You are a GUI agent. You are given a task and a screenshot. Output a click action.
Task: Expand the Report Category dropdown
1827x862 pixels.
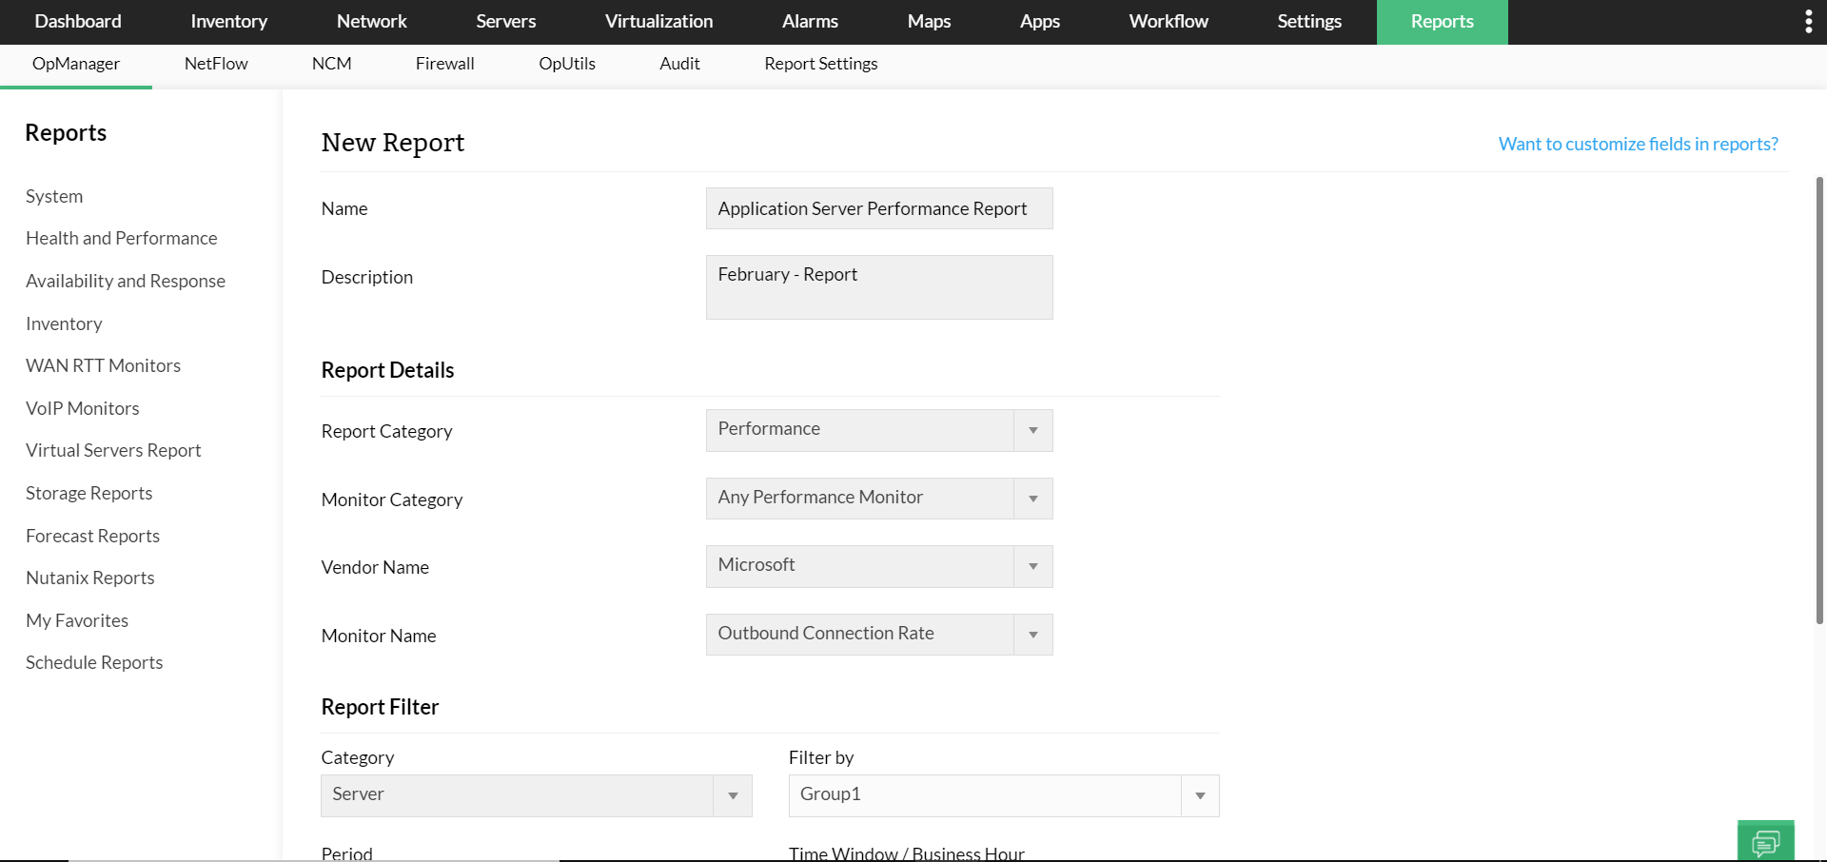point(1032,431)
